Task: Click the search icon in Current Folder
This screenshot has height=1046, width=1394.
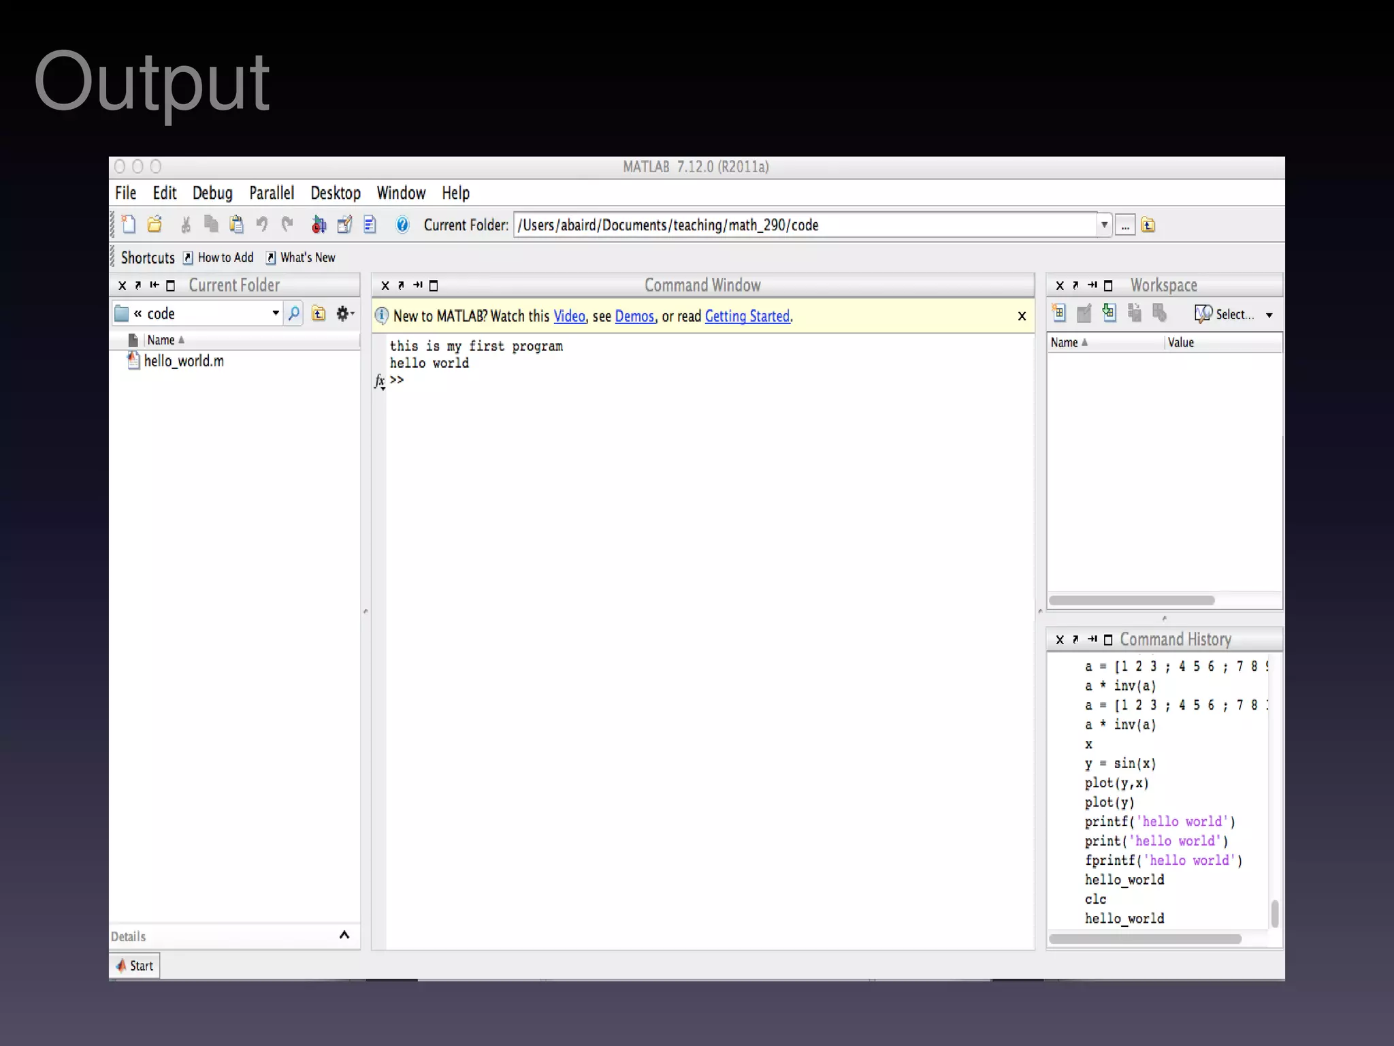Action: click(293, 313)
